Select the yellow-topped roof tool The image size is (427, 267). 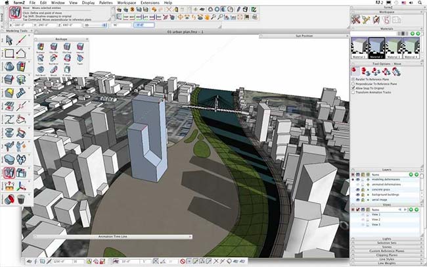[9, 93]
